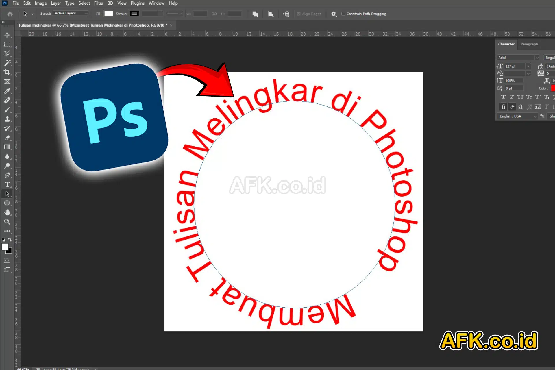555x370 pixels.
Task: Click the Tulisan melingkar document tab
Action: pyautogui.click(x=92, y=25)
